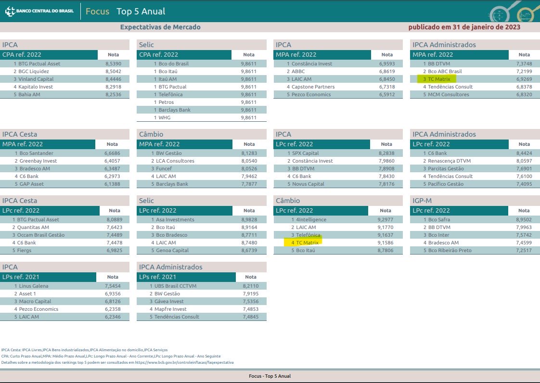Image resolution: width=540 pixels, height=383 pixels.
Task: Select the 'Vinland Capital' row
Action: pos(65,79)
